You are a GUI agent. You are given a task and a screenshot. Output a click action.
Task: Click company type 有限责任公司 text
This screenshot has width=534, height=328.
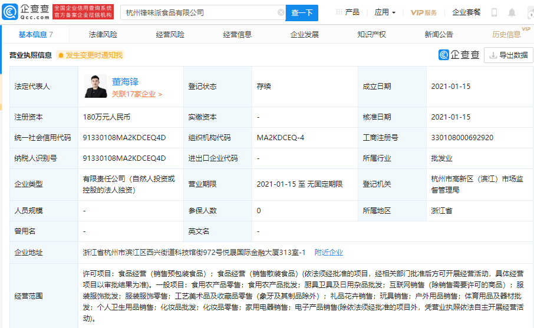point(128,184)
